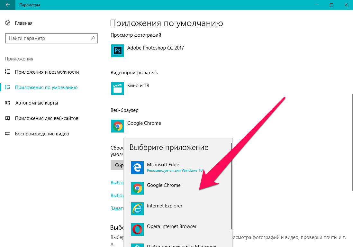The height and width of the screenshot is (247, 353).
Task: Click the search magnifier icon
Action: pyautogui.click(x=93, y=38)
